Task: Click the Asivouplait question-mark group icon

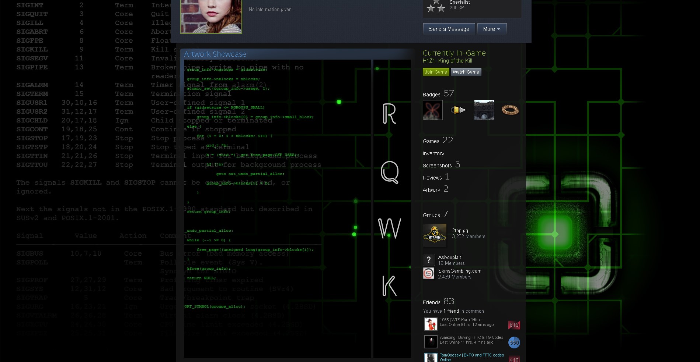Action: pos(429,260)
